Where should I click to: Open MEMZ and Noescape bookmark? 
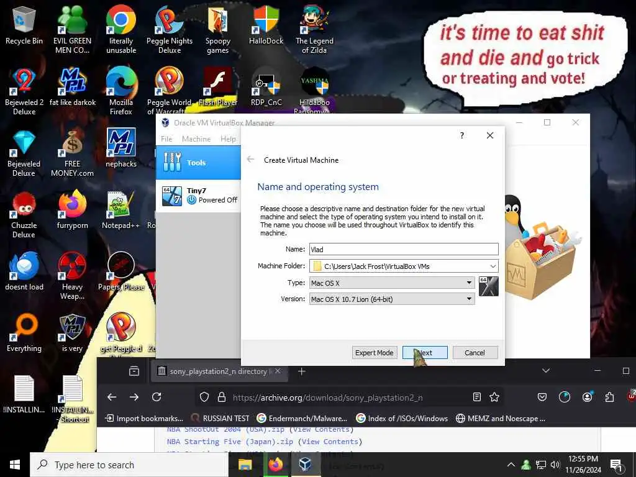(501, 418)
